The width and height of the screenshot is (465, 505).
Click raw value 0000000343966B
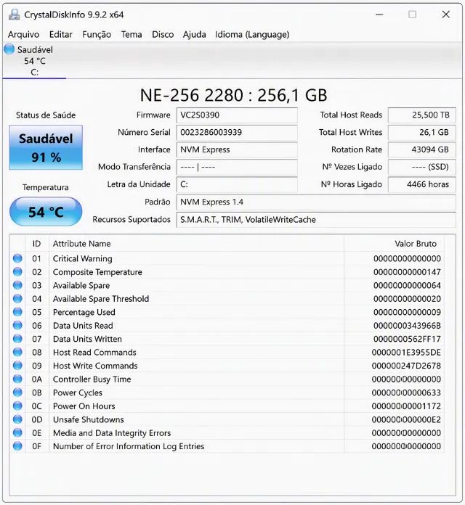point(407,326)
